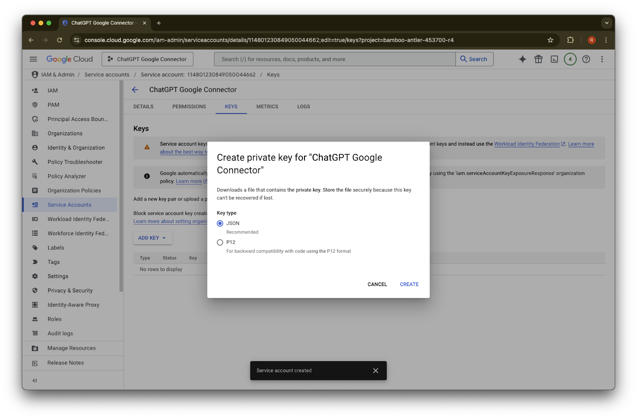Image resolution: width=637 pixels, height=419 pixels.
Task: Open the ChatGPT Google Connector project picker
Action: [147, 59]
